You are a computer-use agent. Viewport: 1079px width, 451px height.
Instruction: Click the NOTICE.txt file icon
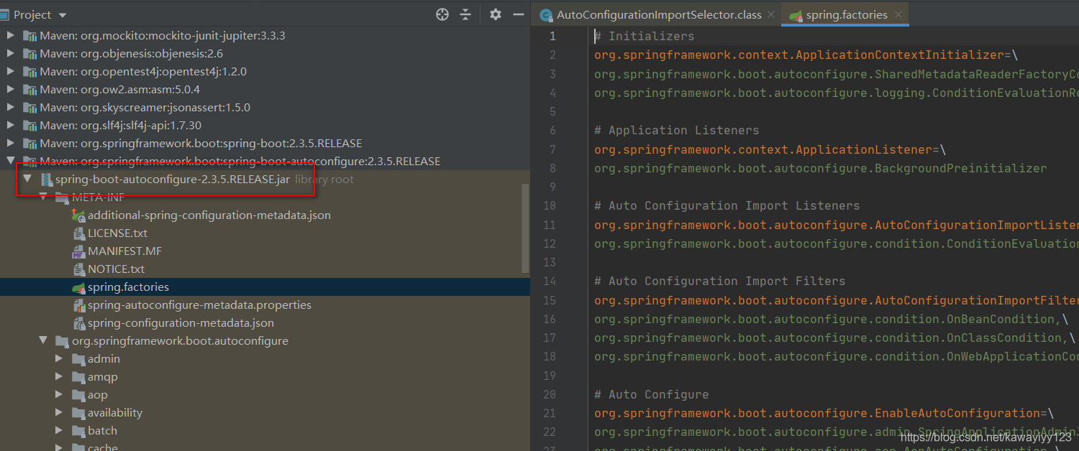[78, 269]
